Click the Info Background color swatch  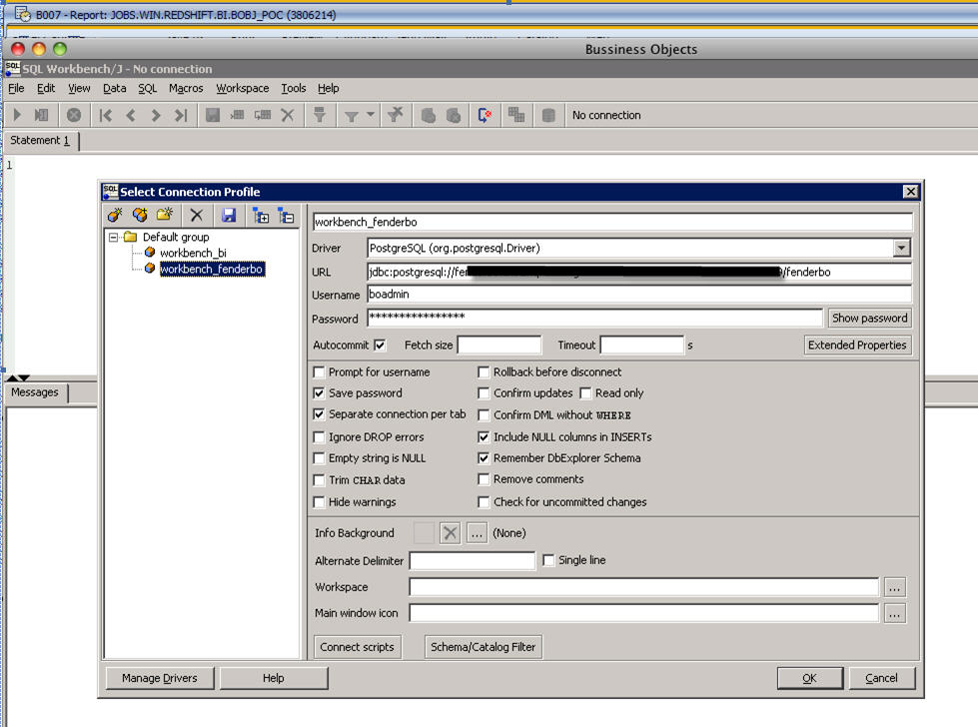[x=425, y=533]
